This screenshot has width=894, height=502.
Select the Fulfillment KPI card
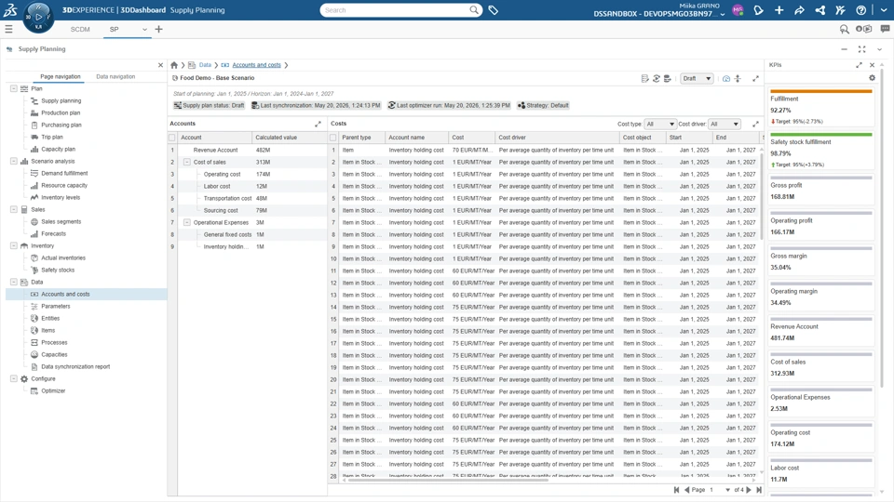click(821, 108)
